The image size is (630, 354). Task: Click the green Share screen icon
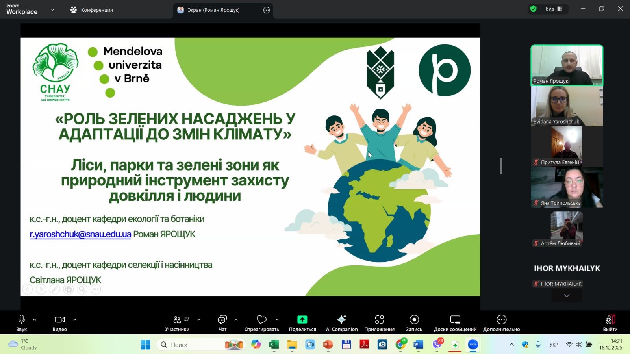(302, 320)
